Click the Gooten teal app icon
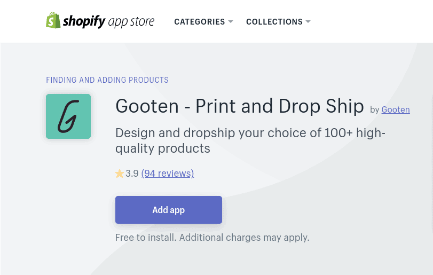 click(68, 116)
